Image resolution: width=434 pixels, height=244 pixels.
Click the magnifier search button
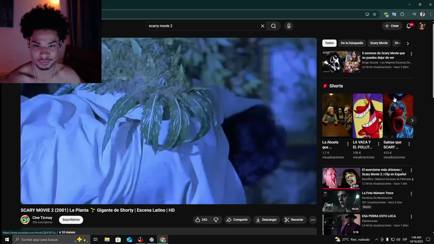point(273,26)
